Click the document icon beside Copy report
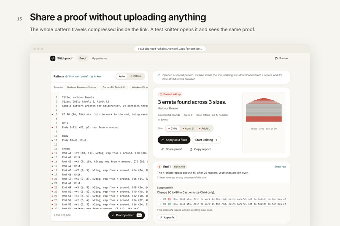Image resolution: width=340 pixels, height=226 pixels. tap(191, 149)
